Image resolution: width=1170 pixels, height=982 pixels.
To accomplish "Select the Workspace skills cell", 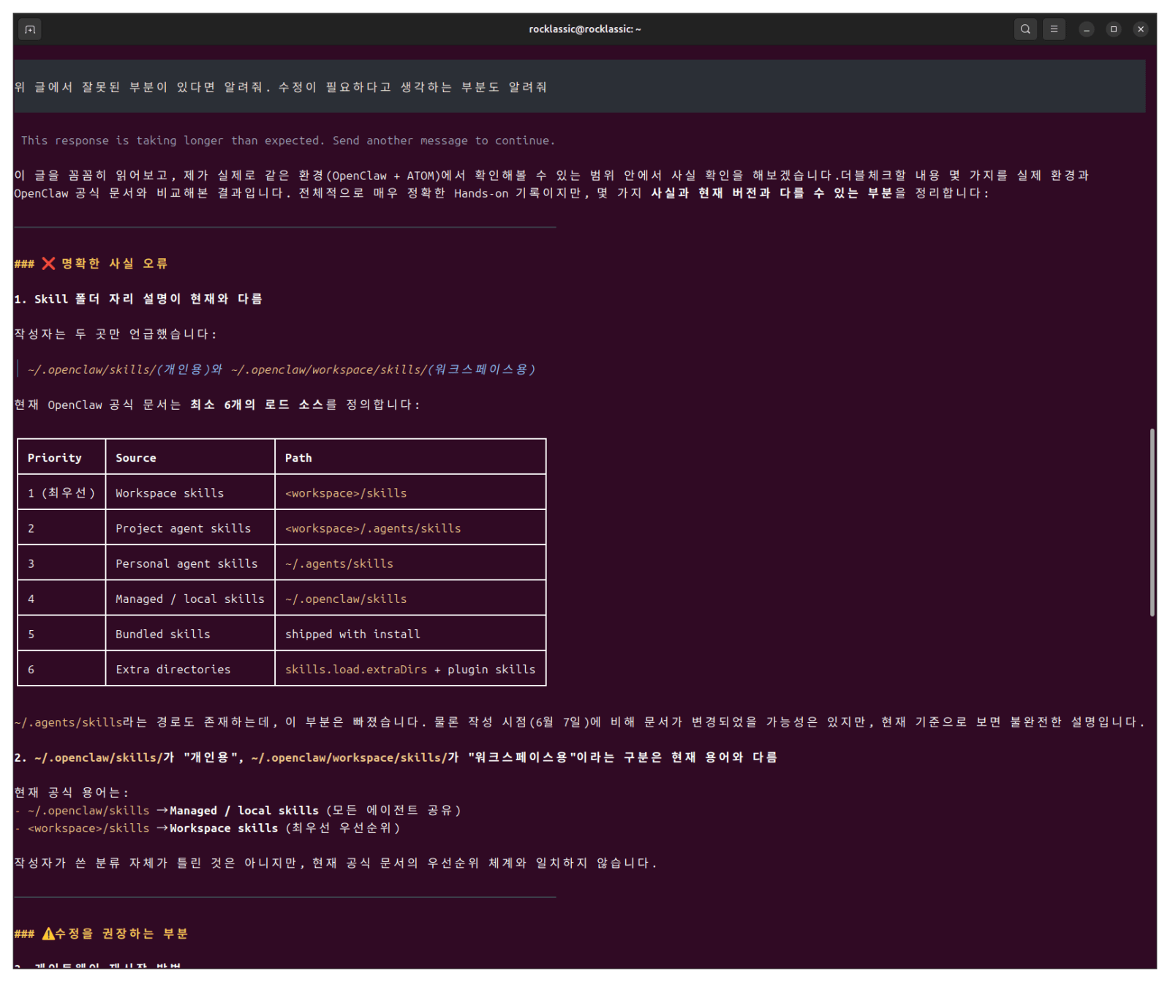I will 190,493.
